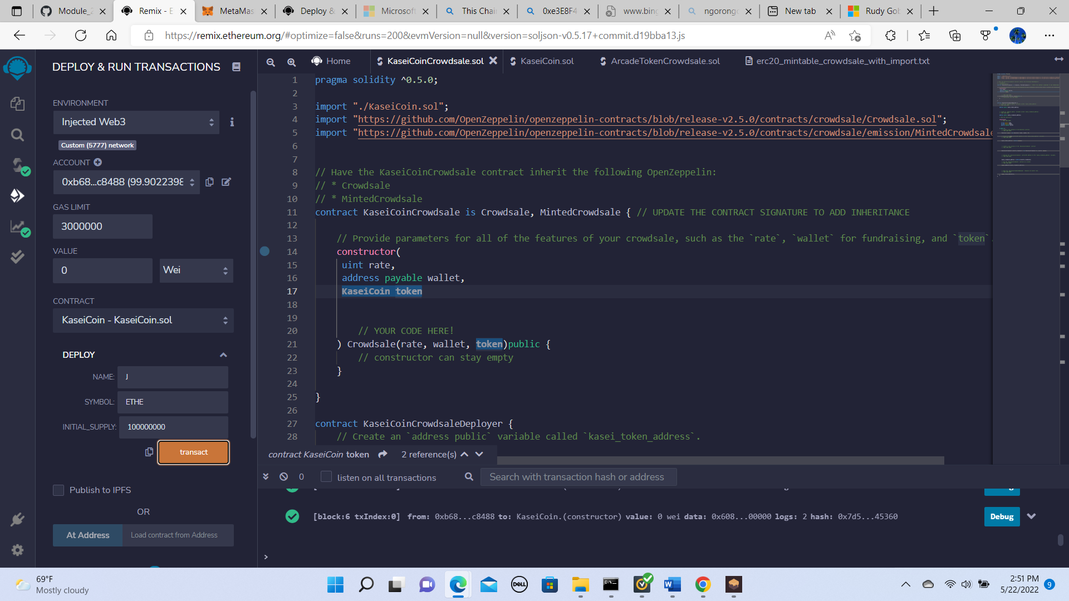This screenshot has height=601, width=1069.
Task: Collapse the DEPLOY section chevron
Action: point(223,354)
